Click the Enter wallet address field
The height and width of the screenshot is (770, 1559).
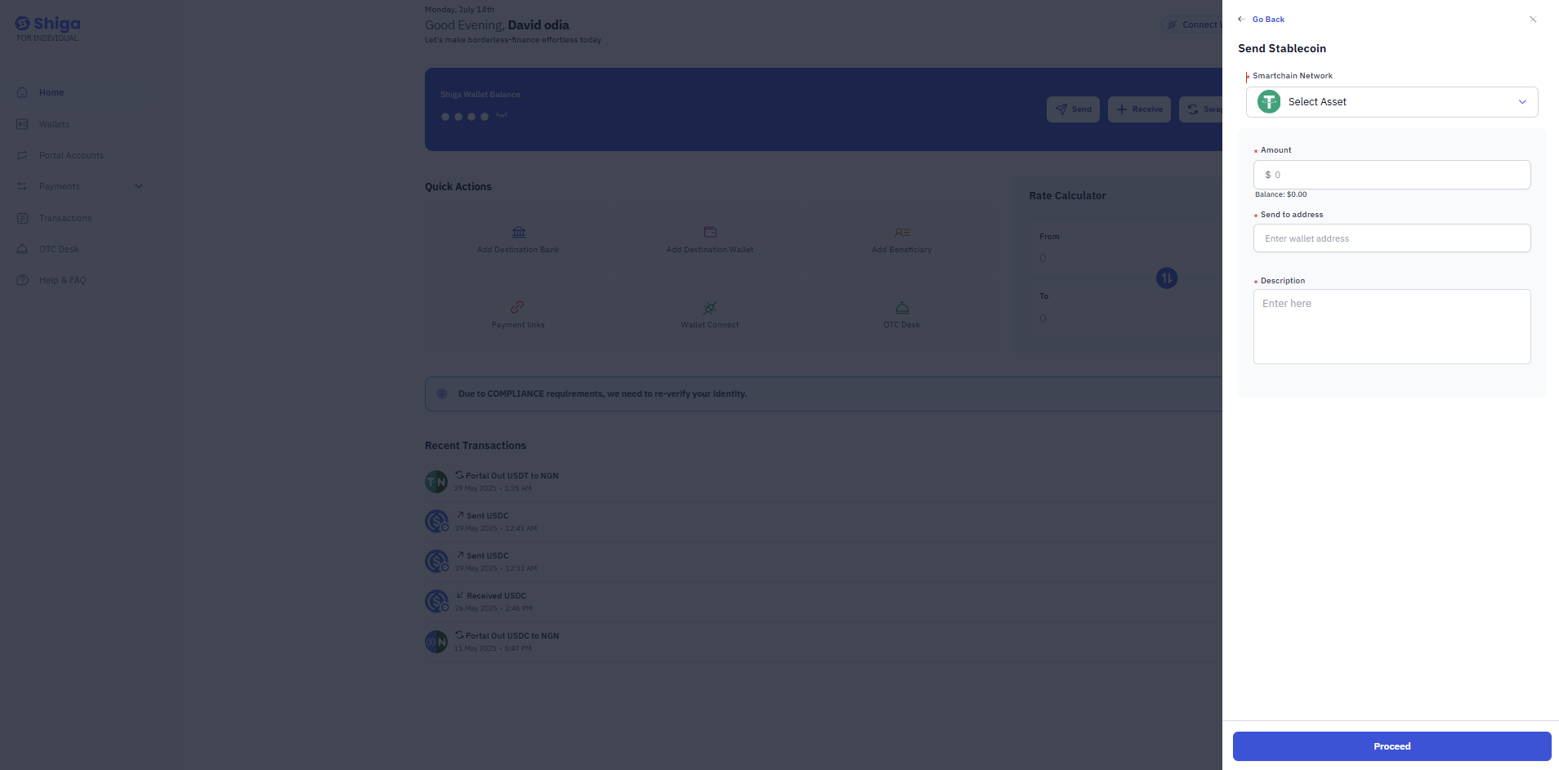(x=1391, y=238)
